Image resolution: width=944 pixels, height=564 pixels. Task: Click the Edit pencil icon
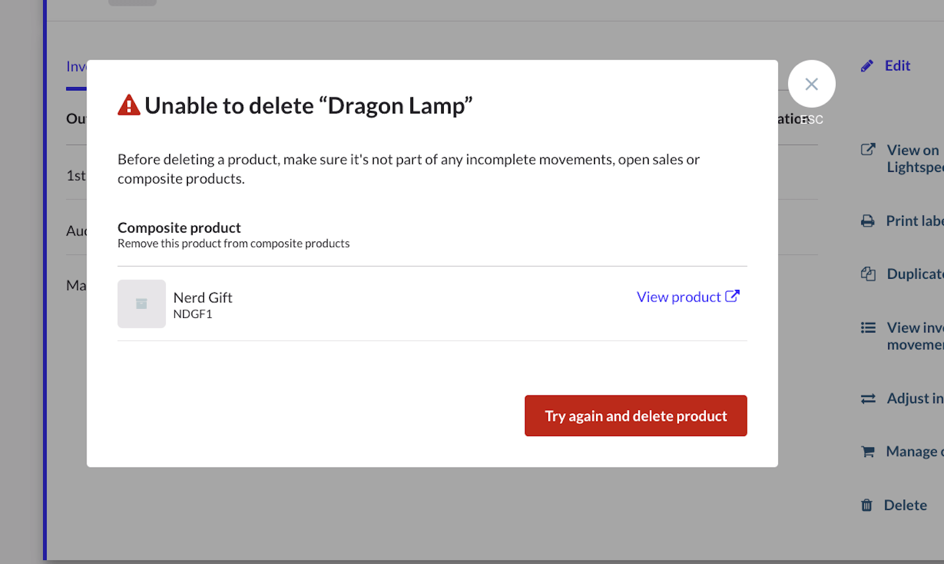pyautogui.click(x=867, y=66)
